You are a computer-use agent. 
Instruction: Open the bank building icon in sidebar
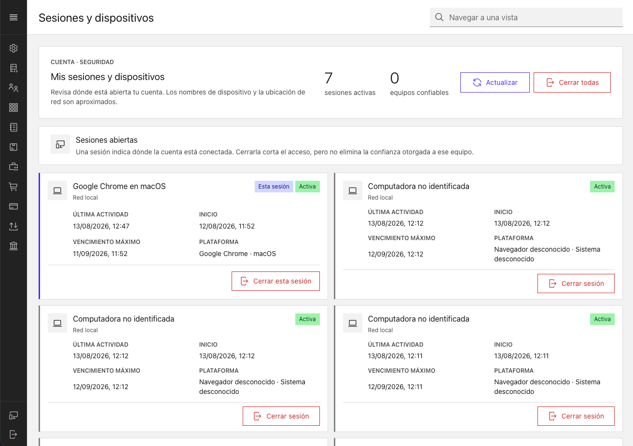pos(14,246)
